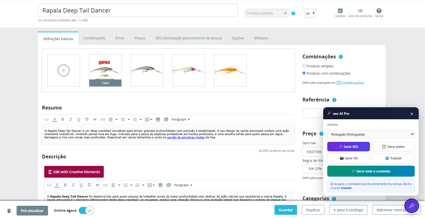This screenshot has width=425, height=218.
Task: Open text color in Descrição editor
Action: pyautogui.click(x=57, y=185)
